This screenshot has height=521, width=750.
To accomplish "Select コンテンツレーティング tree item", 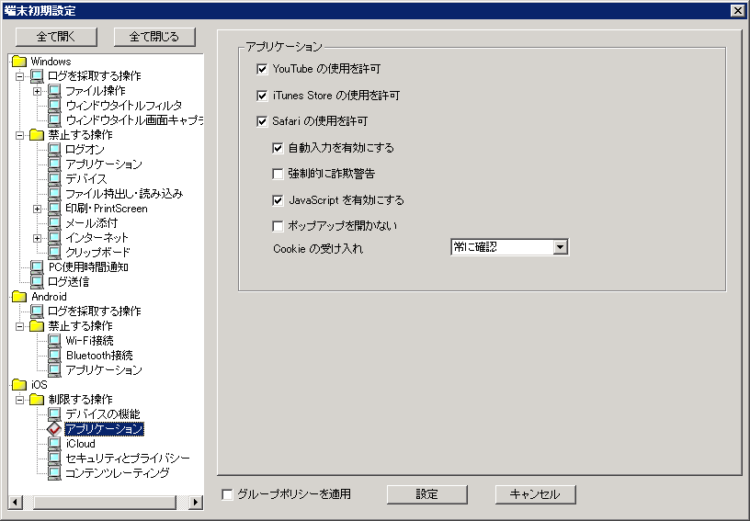I will (x=118, y=472).
